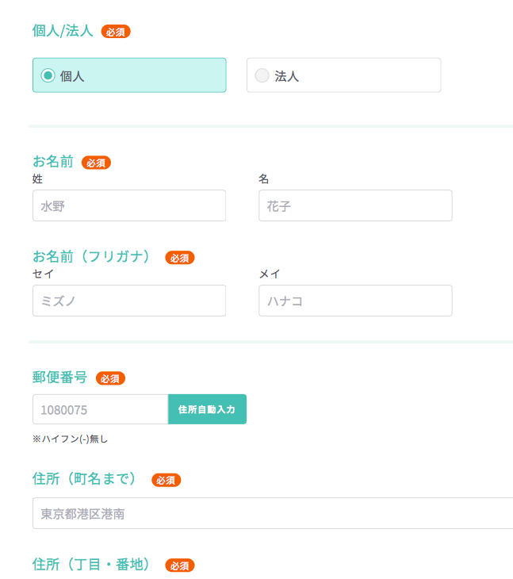The image size is (513, 579).
Task: Click the 姓 input field showing 水野
Action: pyautogui.click(x=129, y=205)
